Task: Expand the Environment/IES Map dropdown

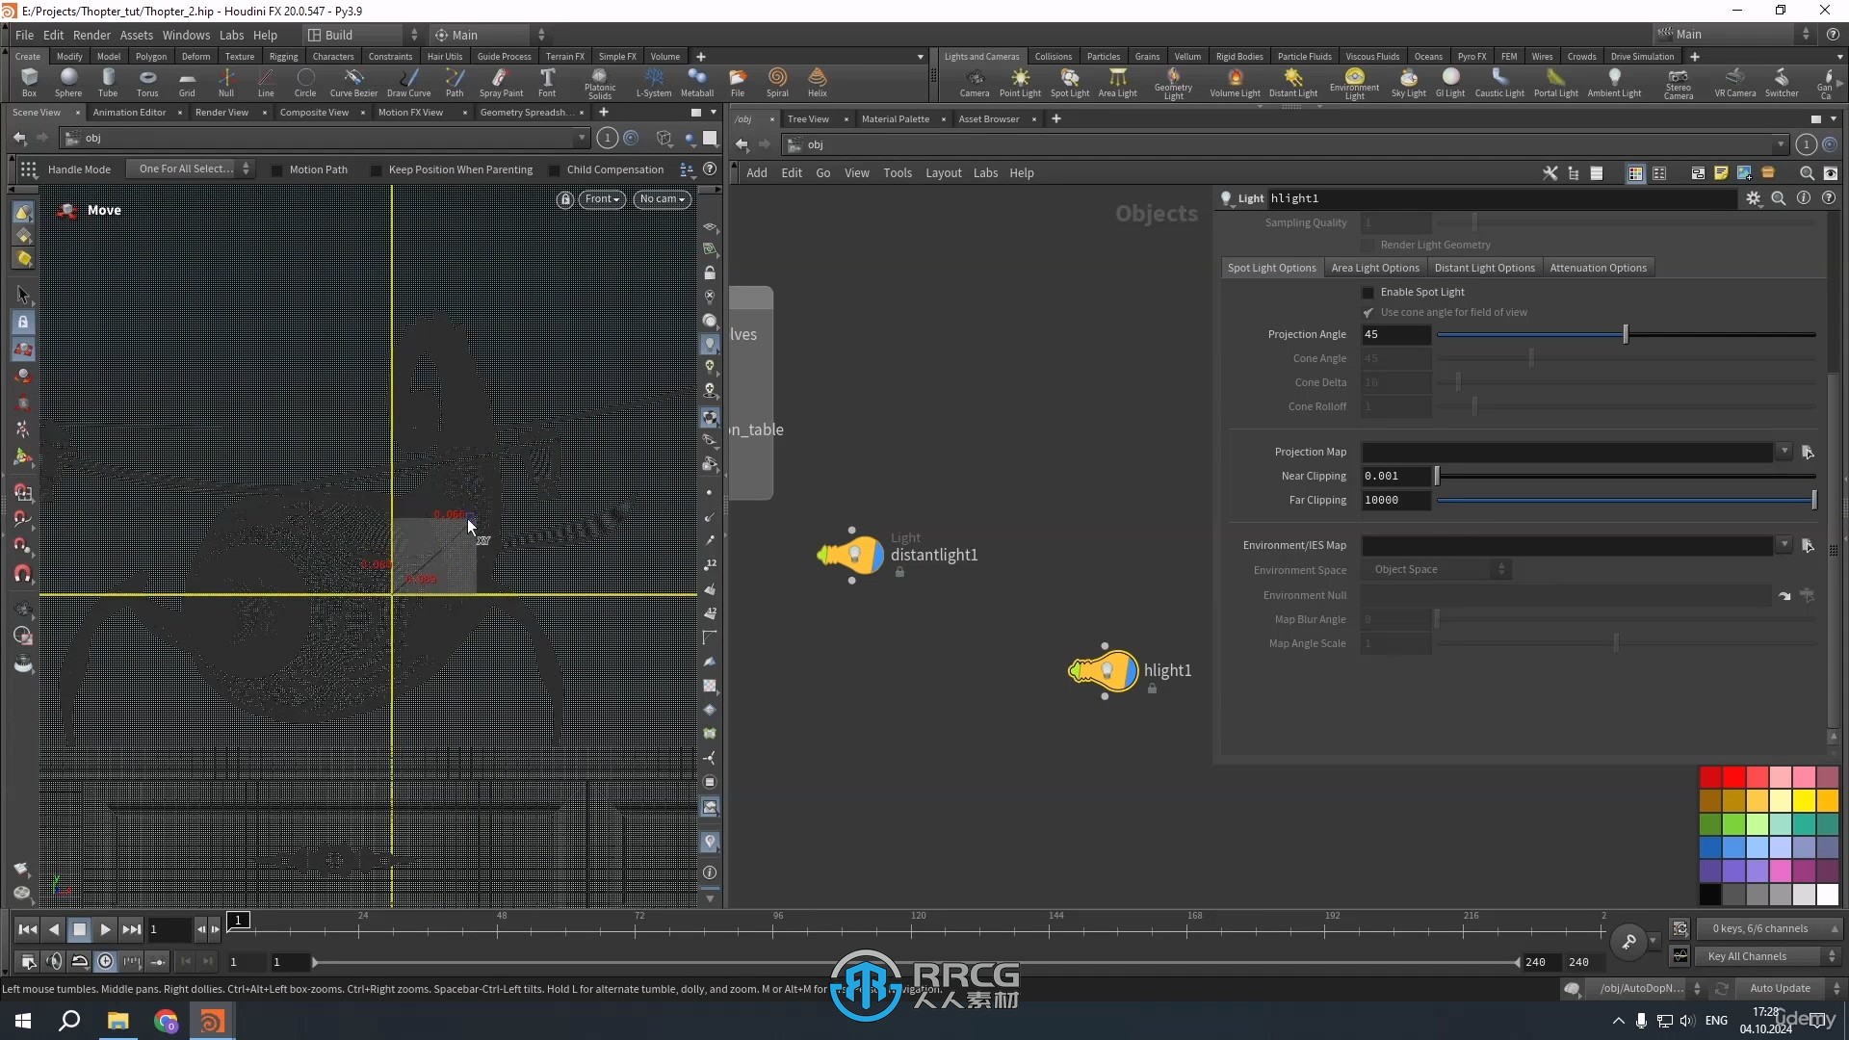Action: tap(1784, 545)
